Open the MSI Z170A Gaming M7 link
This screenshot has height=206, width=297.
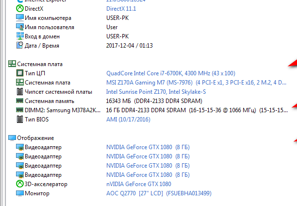[196, 83]
